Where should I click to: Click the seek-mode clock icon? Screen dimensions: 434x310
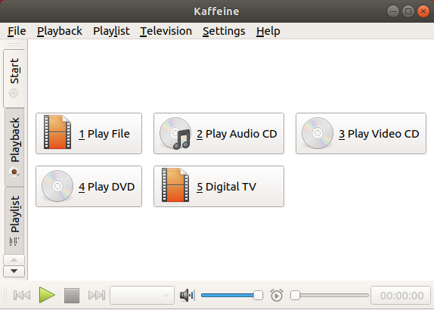tap(277, 296)
